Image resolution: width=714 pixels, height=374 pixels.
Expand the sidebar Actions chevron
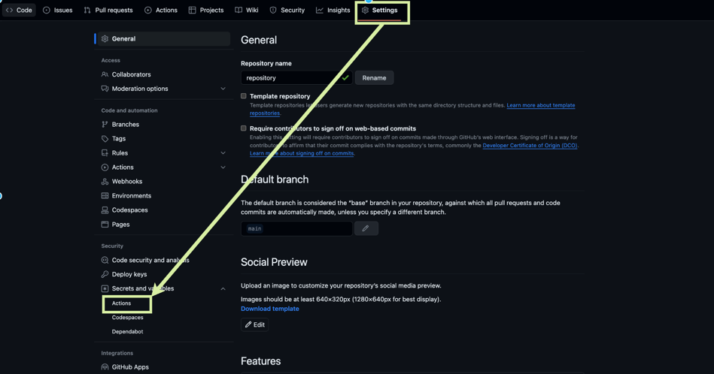[x=223, y=167]
